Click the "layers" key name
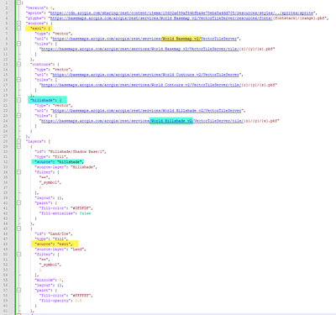 pyautogui.click(x=34, y=141)
